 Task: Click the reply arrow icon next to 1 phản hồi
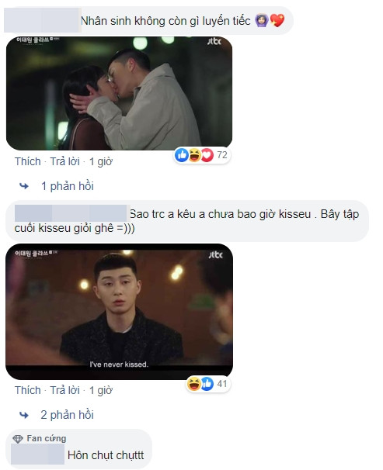tap(24, 186)
